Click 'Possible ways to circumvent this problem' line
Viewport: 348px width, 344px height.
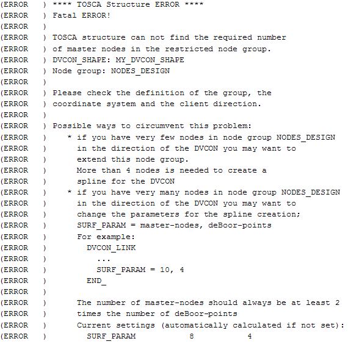[152, 126]
